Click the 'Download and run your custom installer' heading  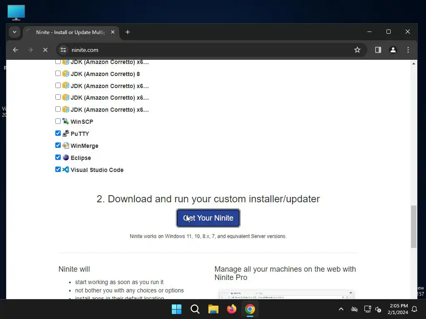(208, 199)
